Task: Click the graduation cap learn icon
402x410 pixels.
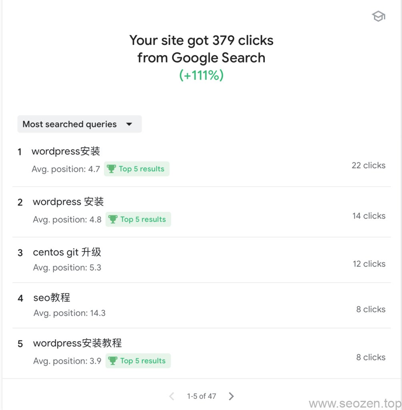Action: [x=378, y=16]
